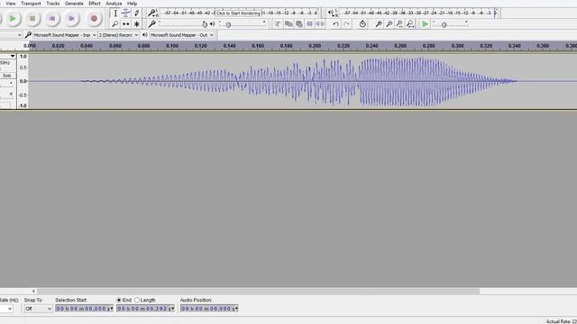
Task: Click the Play-at-Speed slider knob
Action: pyautogui.click(x=444, y=25)
